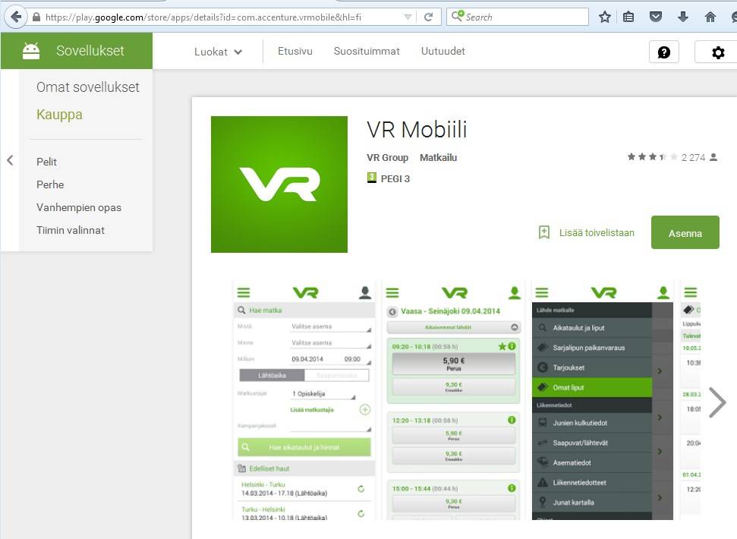Collapse the left sidebar with chevron
The width and height of the screenshot is (737, 539).
[x=10, y=160]
